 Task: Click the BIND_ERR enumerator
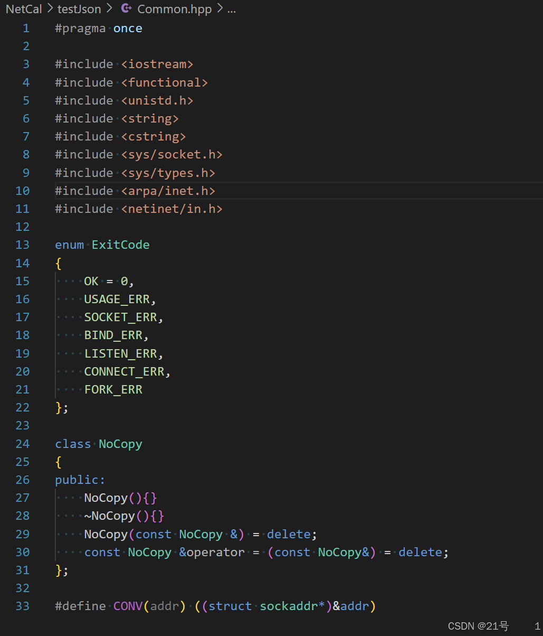tap(113, 335)
